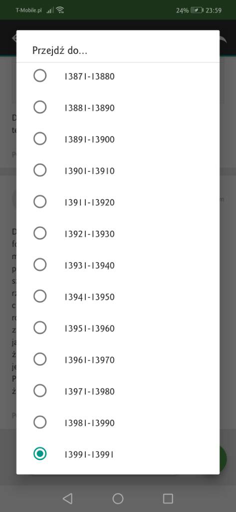Choose the 13921-13930 range option
This screenshot has height=512, width=236.
[x=118, y=233]
